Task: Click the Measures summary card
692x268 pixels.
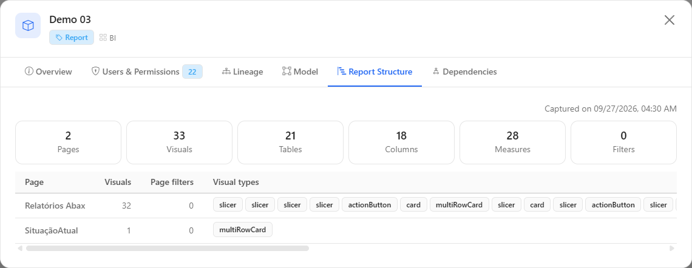Action: 512,142
